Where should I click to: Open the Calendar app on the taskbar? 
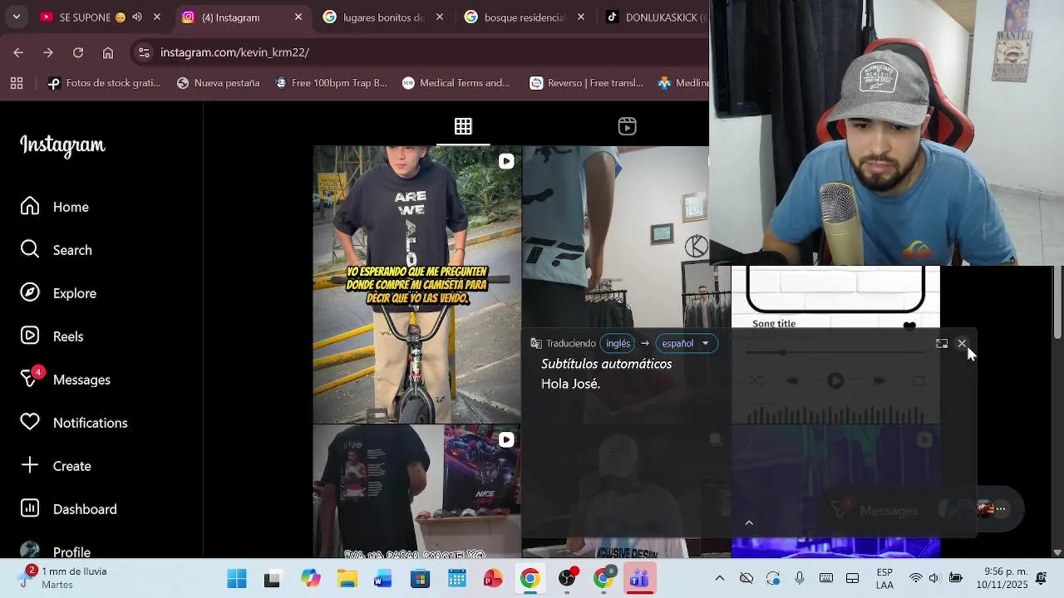click(x=456, y=579)
